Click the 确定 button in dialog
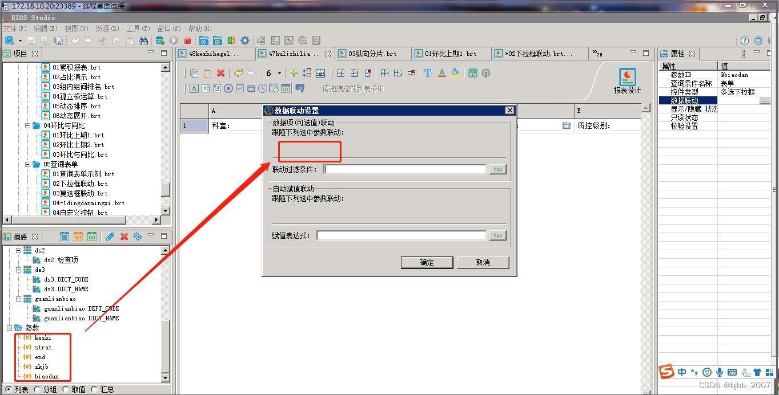 click(427, 262)
